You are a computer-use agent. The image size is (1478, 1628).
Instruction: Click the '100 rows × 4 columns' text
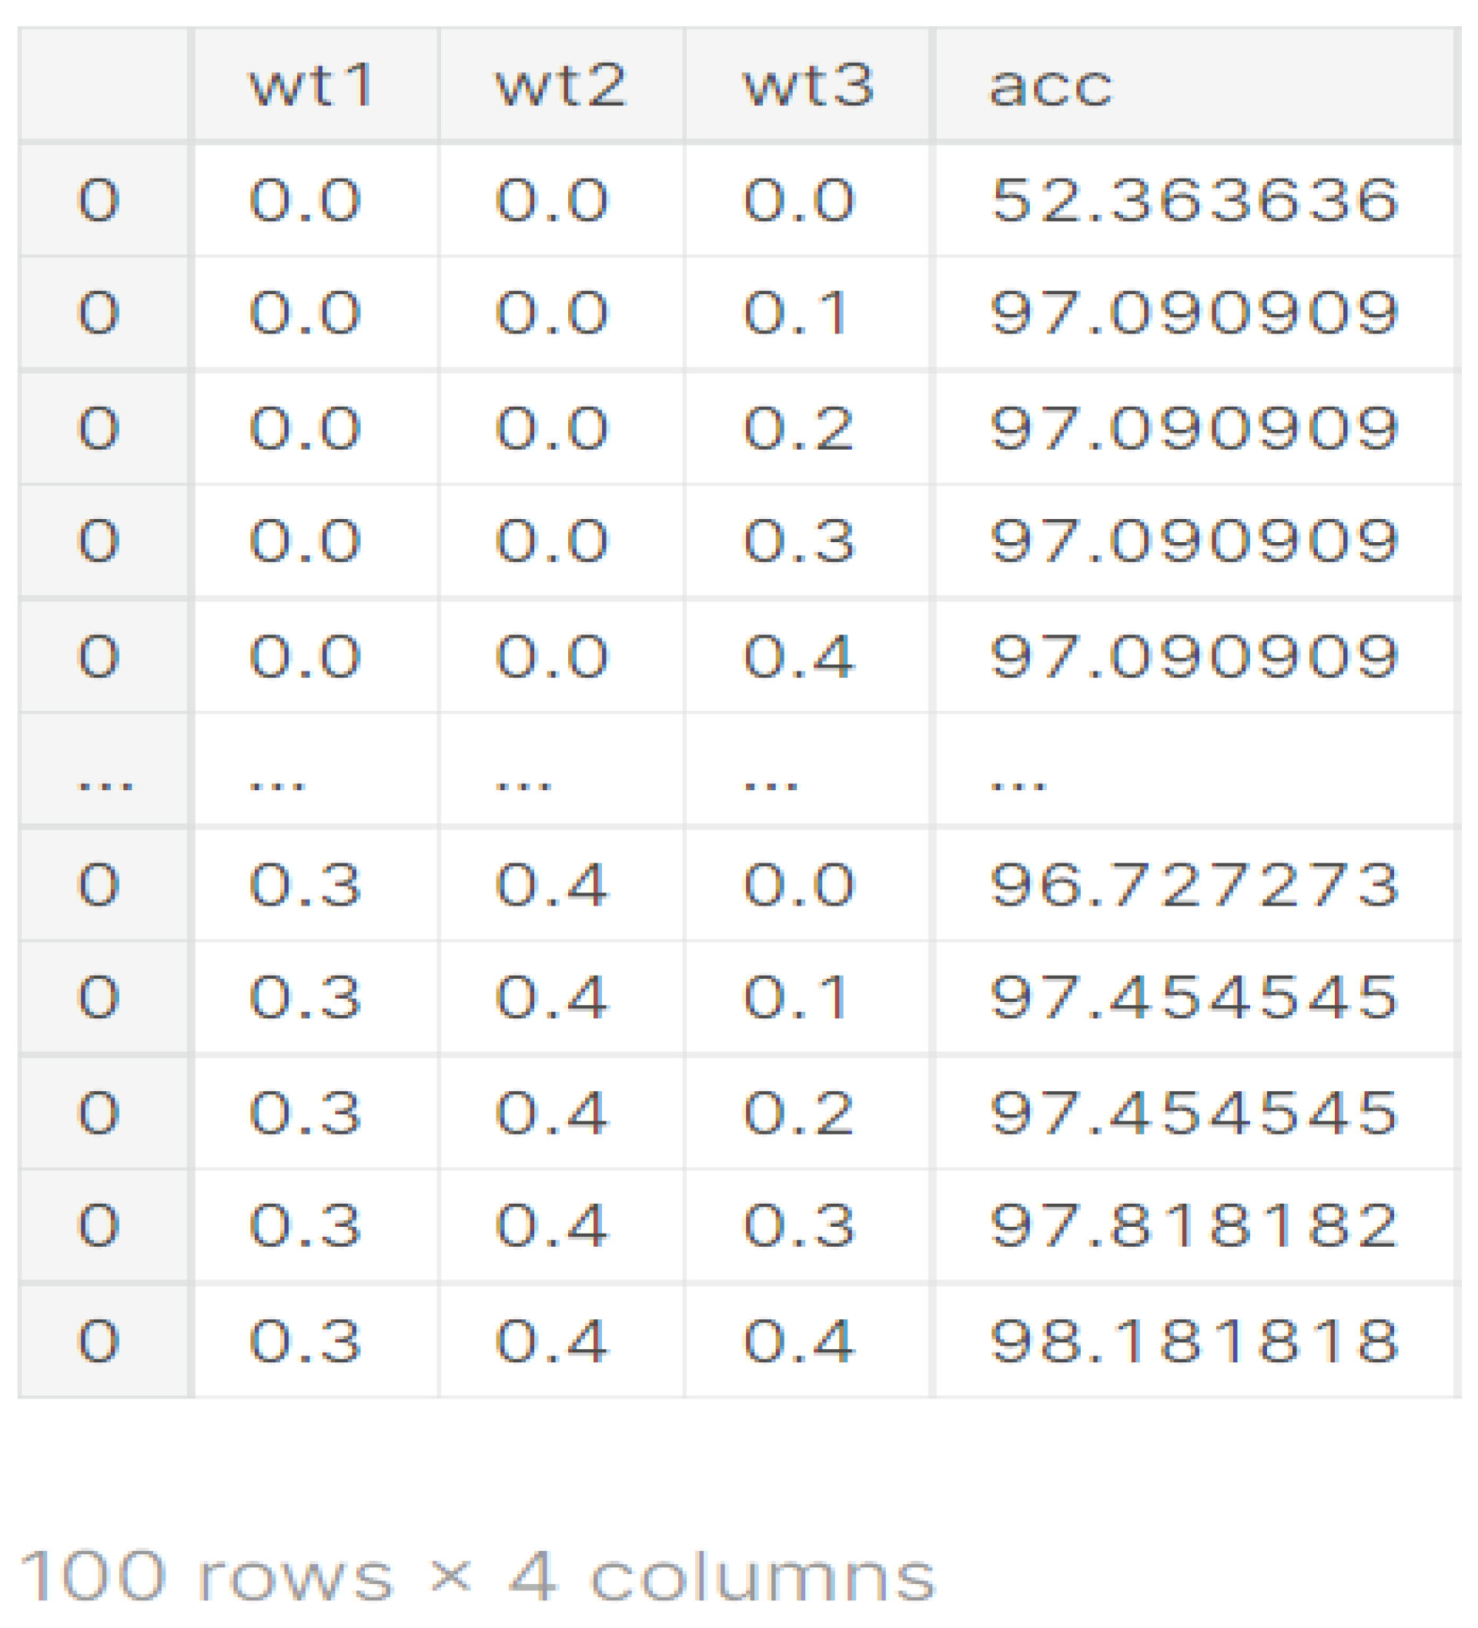pos(477,1576)
